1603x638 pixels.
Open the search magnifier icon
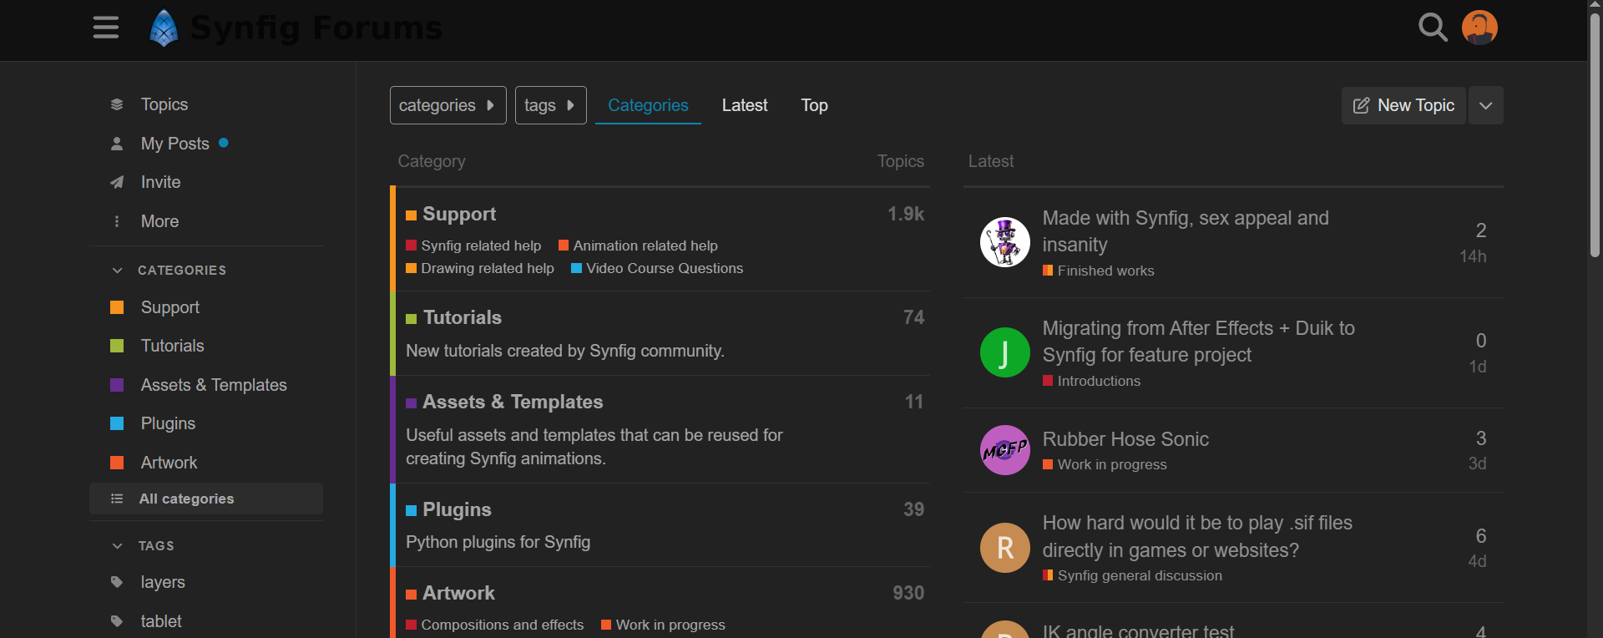coord(1433,28)
